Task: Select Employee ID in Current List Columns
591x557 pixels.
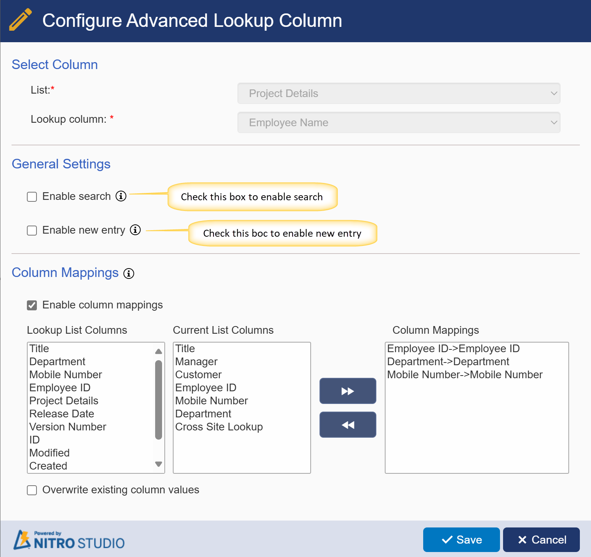Action: 242,388
